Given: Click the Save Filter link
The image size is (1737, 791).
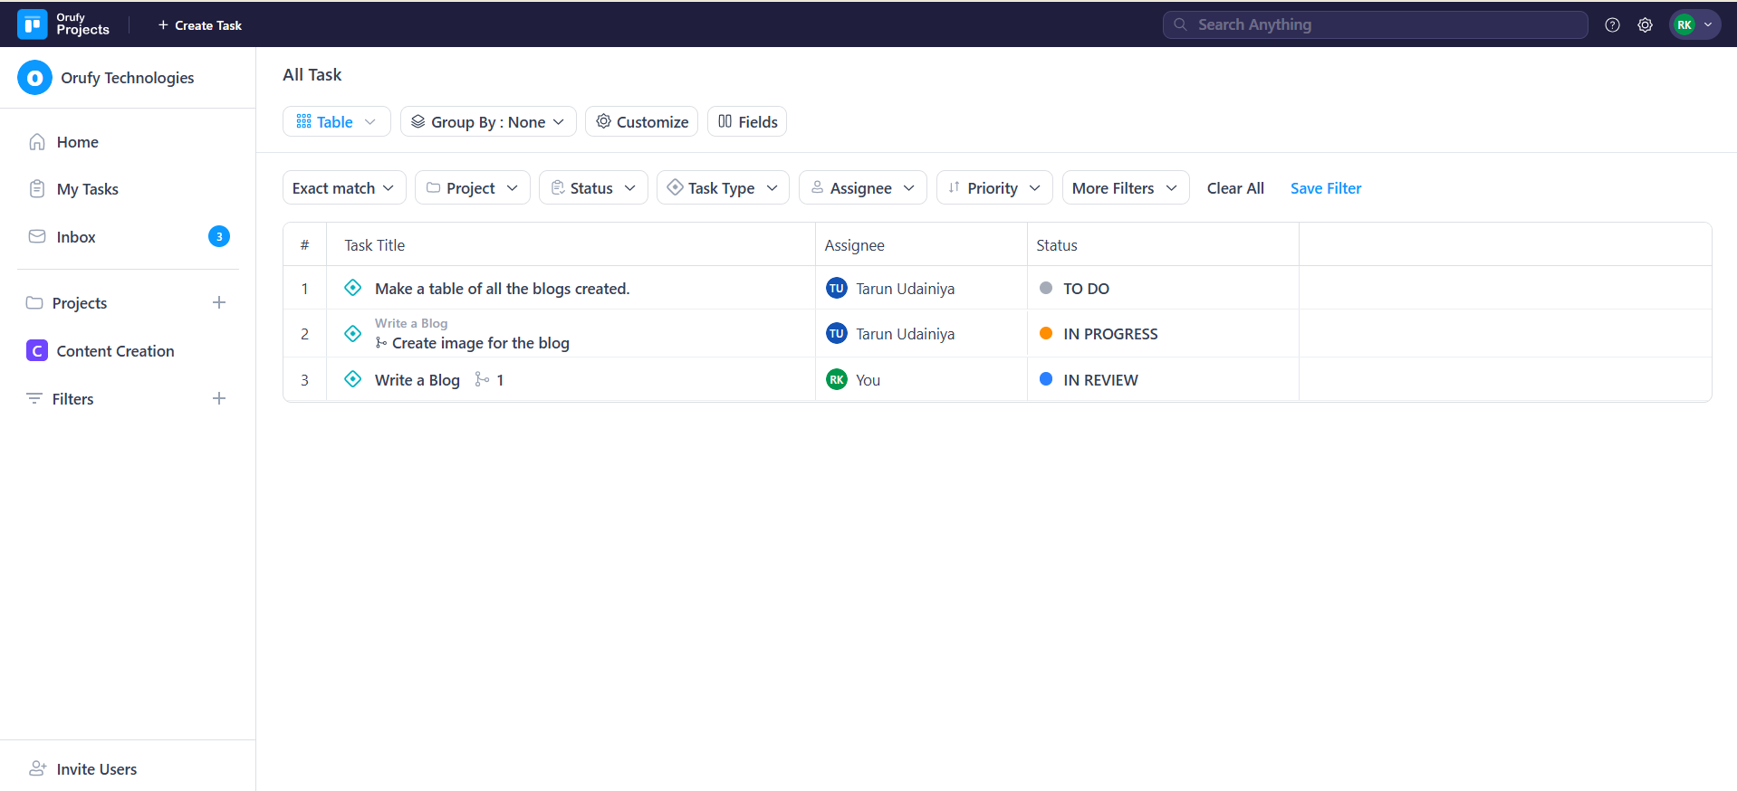Looking at the screenshot, I should point(1325,188).
